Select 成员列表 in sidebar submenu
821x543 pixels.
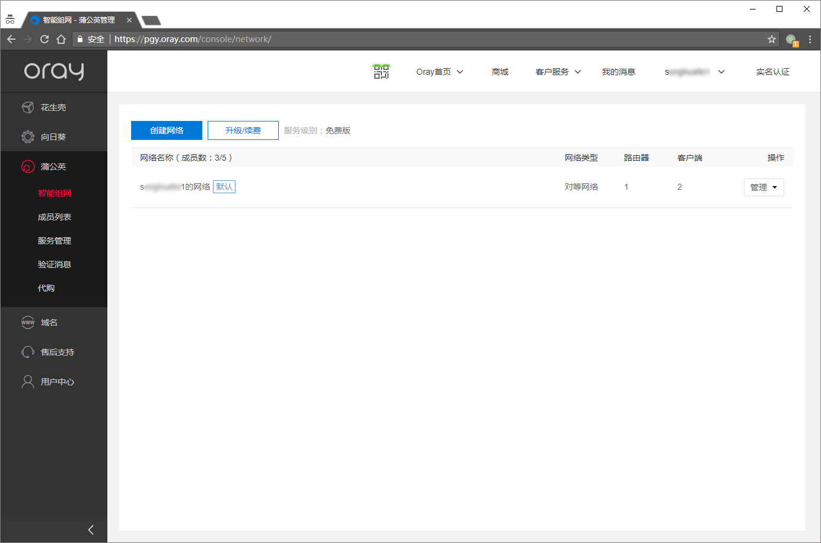(55, 217)
